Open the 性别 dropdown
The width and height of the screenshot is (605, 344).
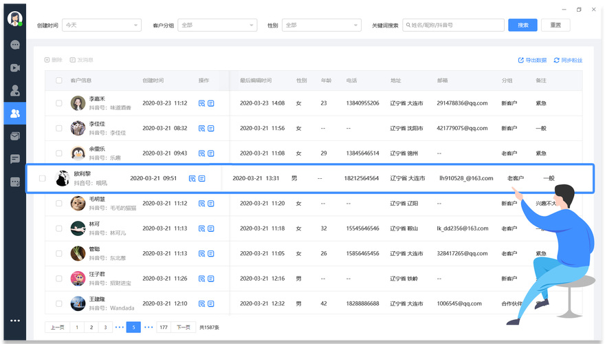click(x=322, y=25)
